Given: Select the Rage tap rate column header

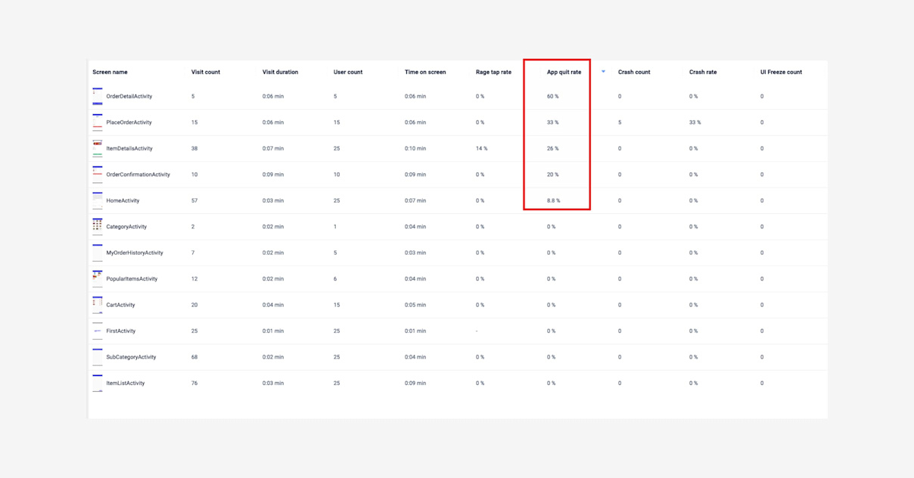Looking at the screenshot, I should coord(492,72).
